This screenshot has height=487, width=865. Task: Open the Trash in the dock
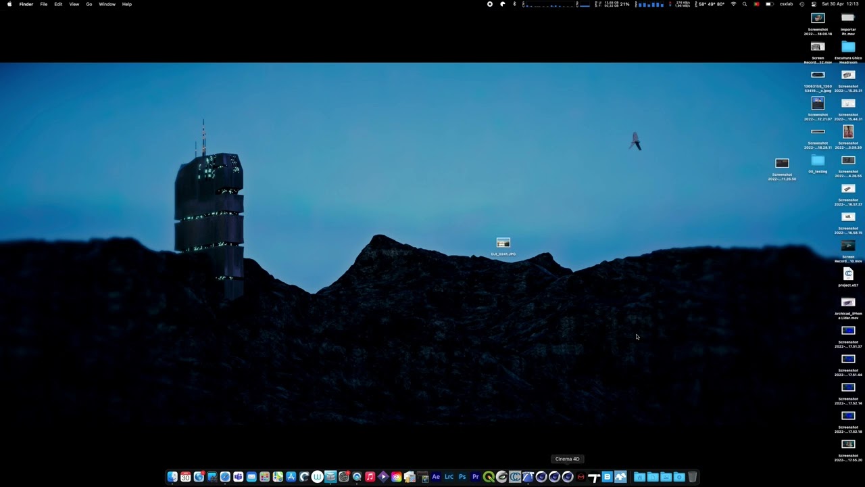click(x=692, y=477)
